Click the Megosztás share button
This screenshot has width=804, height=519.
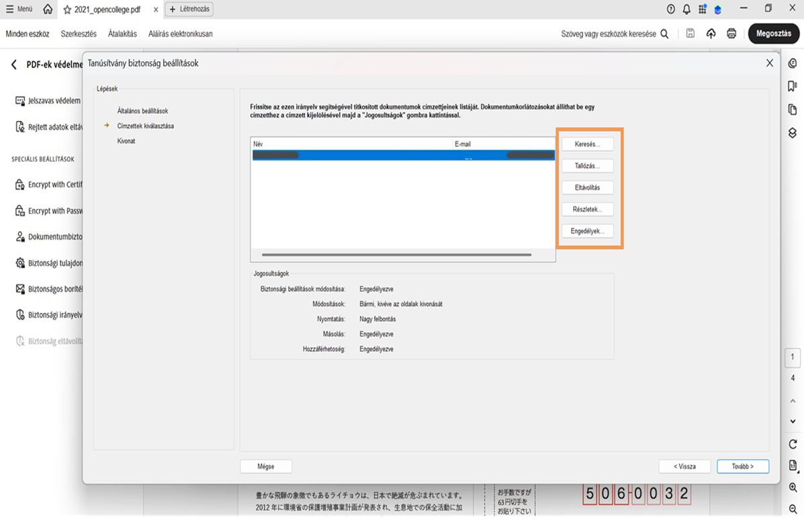[774, 34]
